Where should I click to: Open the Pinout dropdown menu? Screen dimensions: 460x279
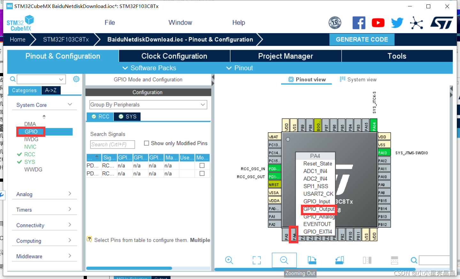(x=240, y=68)
